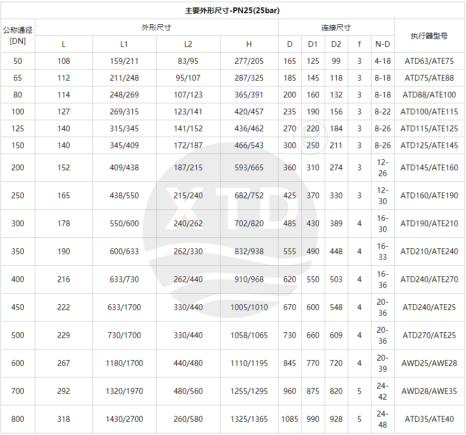Viewport: 466px width, 435px height.
Task: Select the N-D column header
Action: [383, 44]
